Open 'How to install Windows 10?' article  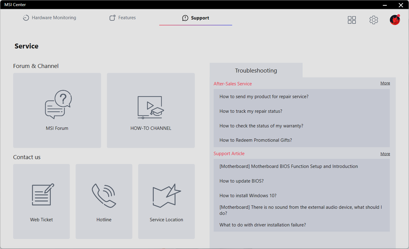248,196
